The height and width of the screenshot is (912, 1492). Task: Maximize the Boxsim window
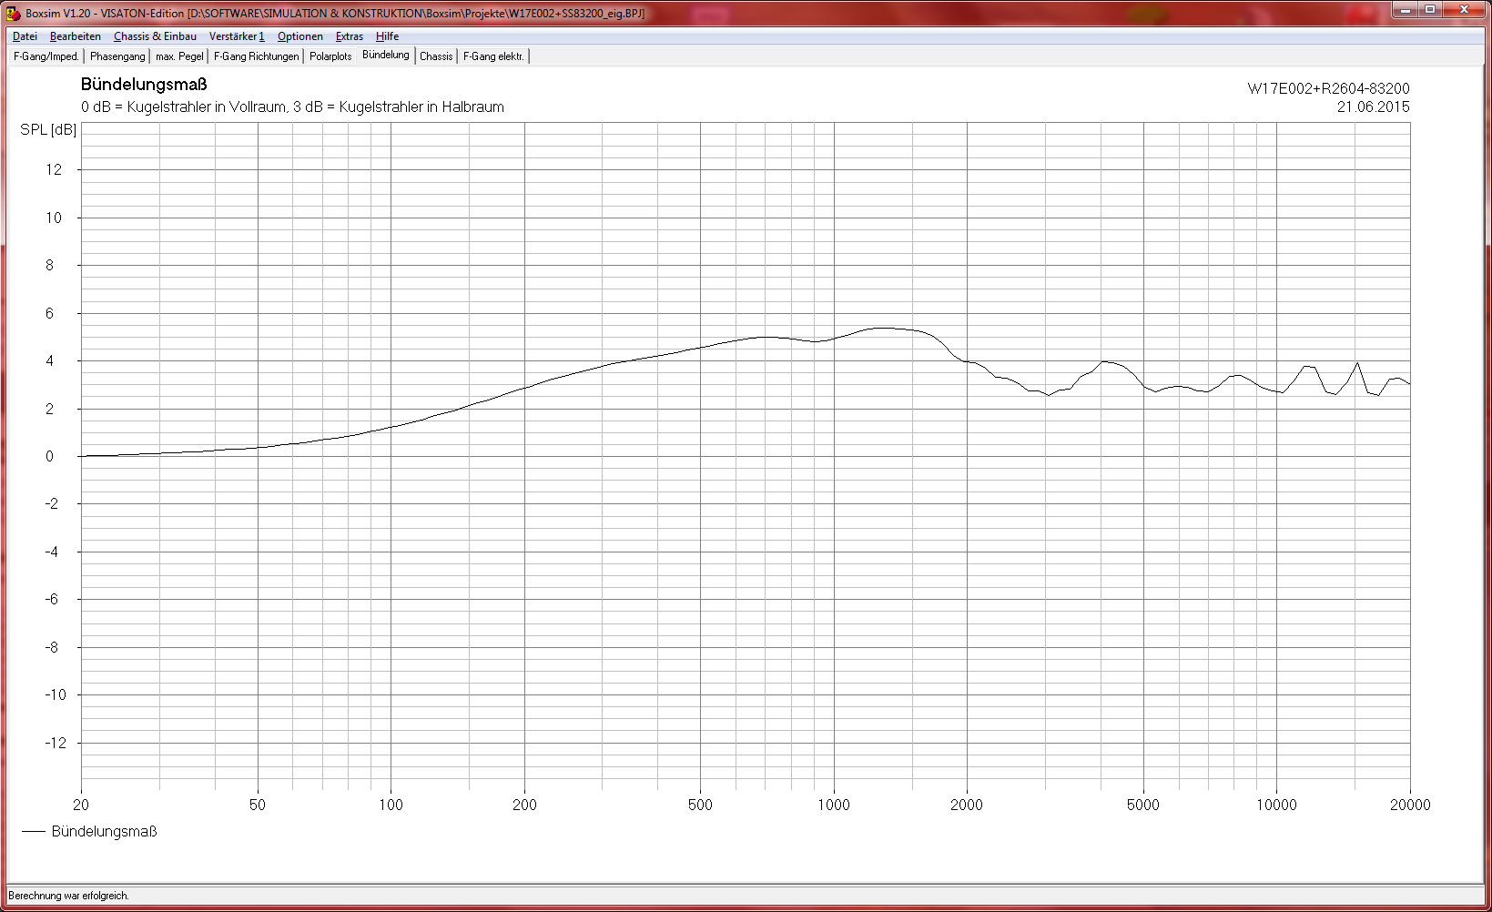[1430, 10]
